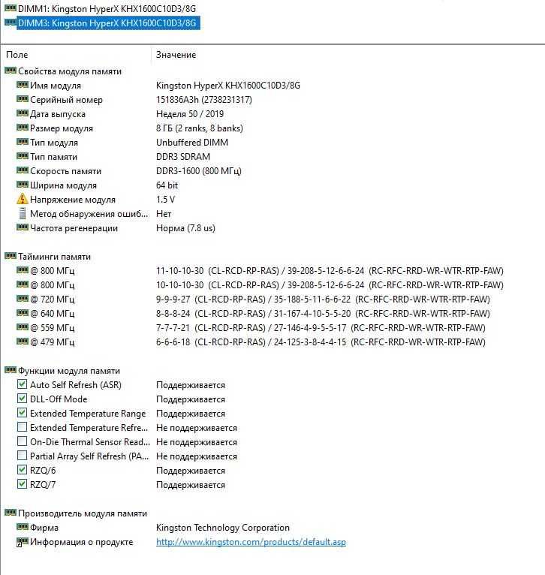The height and width of the screenshot is (575, 545).
Task: Click the server icon by Метод обнаружения ошибок
Action: [x=23, y=213]
